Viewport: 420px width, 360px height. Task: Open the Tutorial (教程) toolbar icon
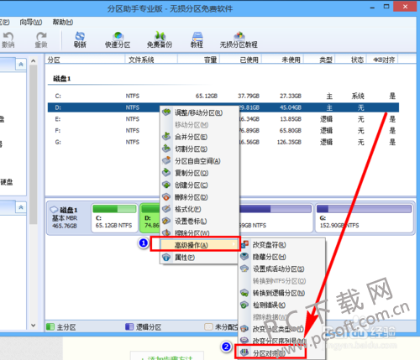click(x=197, y=39)
